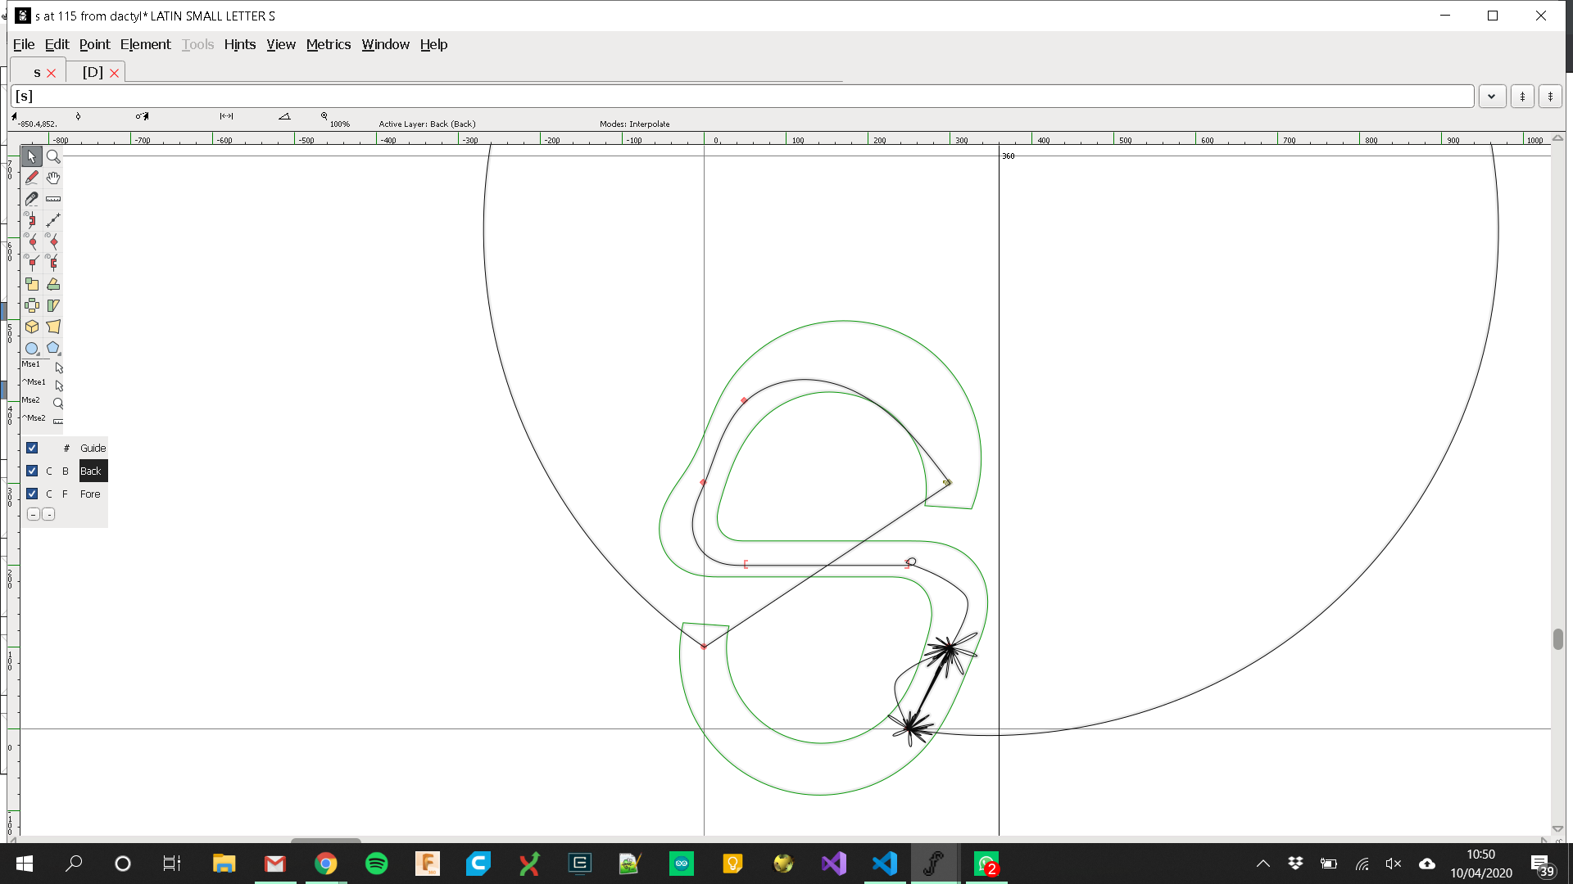Toggle visibility of the Back layer
Image resolution: width=1573 pixels, height=884 pixels.
pos(32,471)
